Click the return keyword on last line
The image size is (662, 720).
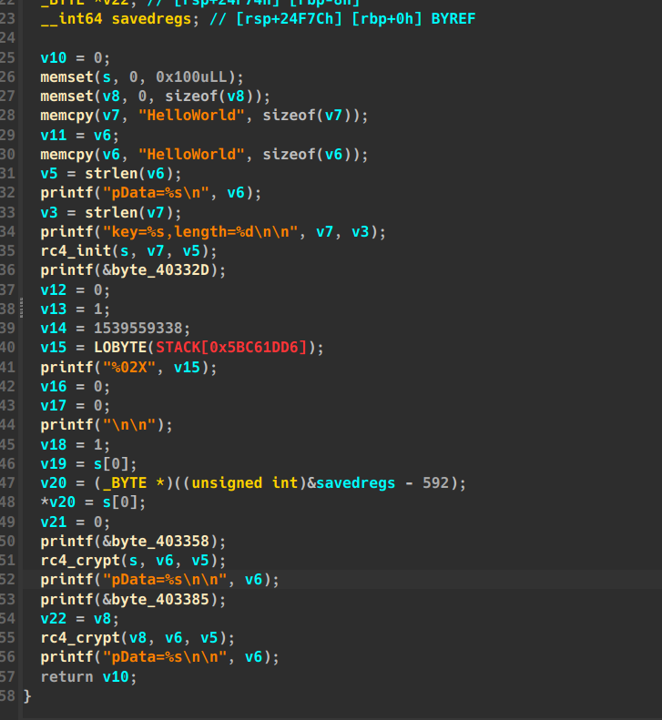tap(66, 676)
